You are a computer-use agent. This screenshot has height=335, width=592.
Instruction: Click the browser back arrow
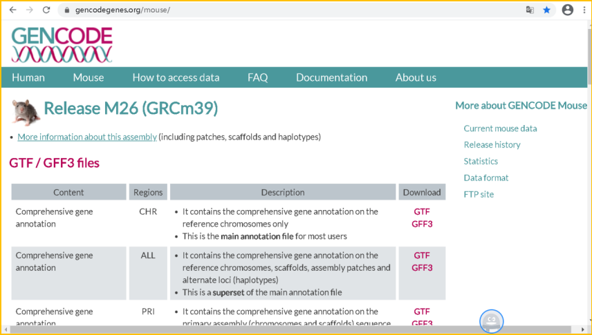(12, 10)
